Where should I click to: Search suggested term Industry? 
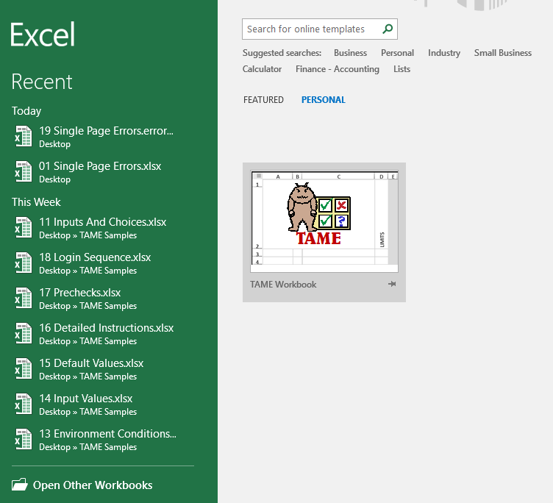point(444,53)
